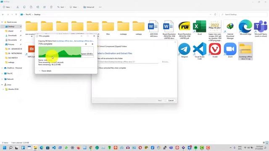Image resolution: width=269 pixels, height=151 pixels.
Task: Open Downloads in Quick access
Action: (x=12, y=35)
